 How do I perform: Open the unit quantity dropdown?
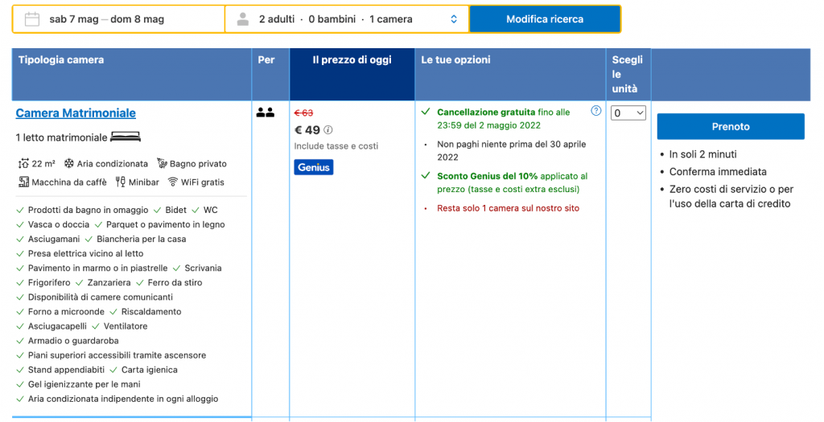(628, 113)
